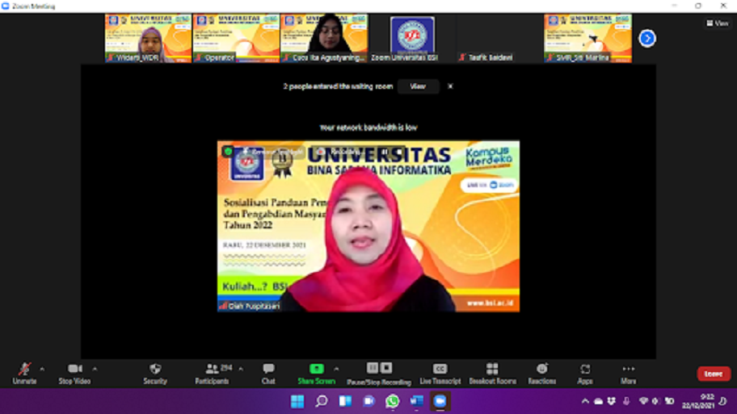Image resolution: width=737 pixels, height=414 pixels.
Task: Open the Chat panel
Action: (x=268, y=374)
